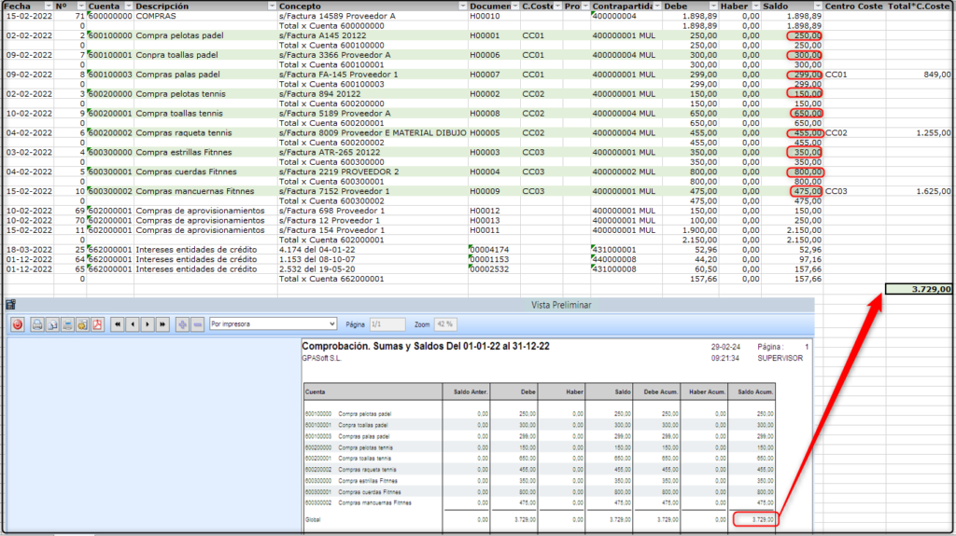This screenshot has width=956, height=536.
Task: Go to the first page of the preview
Action: (119, 324)
